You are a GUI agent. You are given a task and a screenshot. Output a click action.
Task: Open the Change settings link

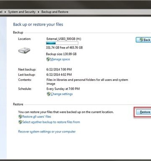click(x=62, y=94)
